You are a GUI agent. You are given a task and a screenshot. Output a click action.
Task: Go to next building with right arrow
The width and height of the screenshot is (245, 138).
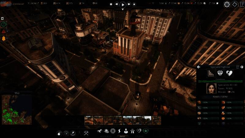tap(242, 67)
